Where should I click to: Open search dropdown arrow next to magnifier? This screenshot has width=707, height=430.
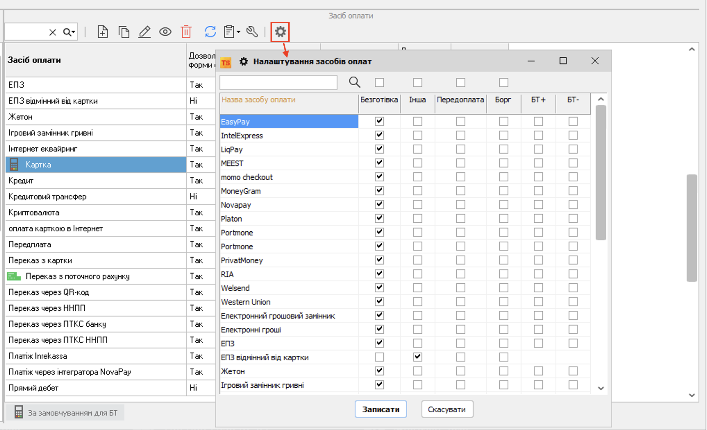(x=73, y=33)
